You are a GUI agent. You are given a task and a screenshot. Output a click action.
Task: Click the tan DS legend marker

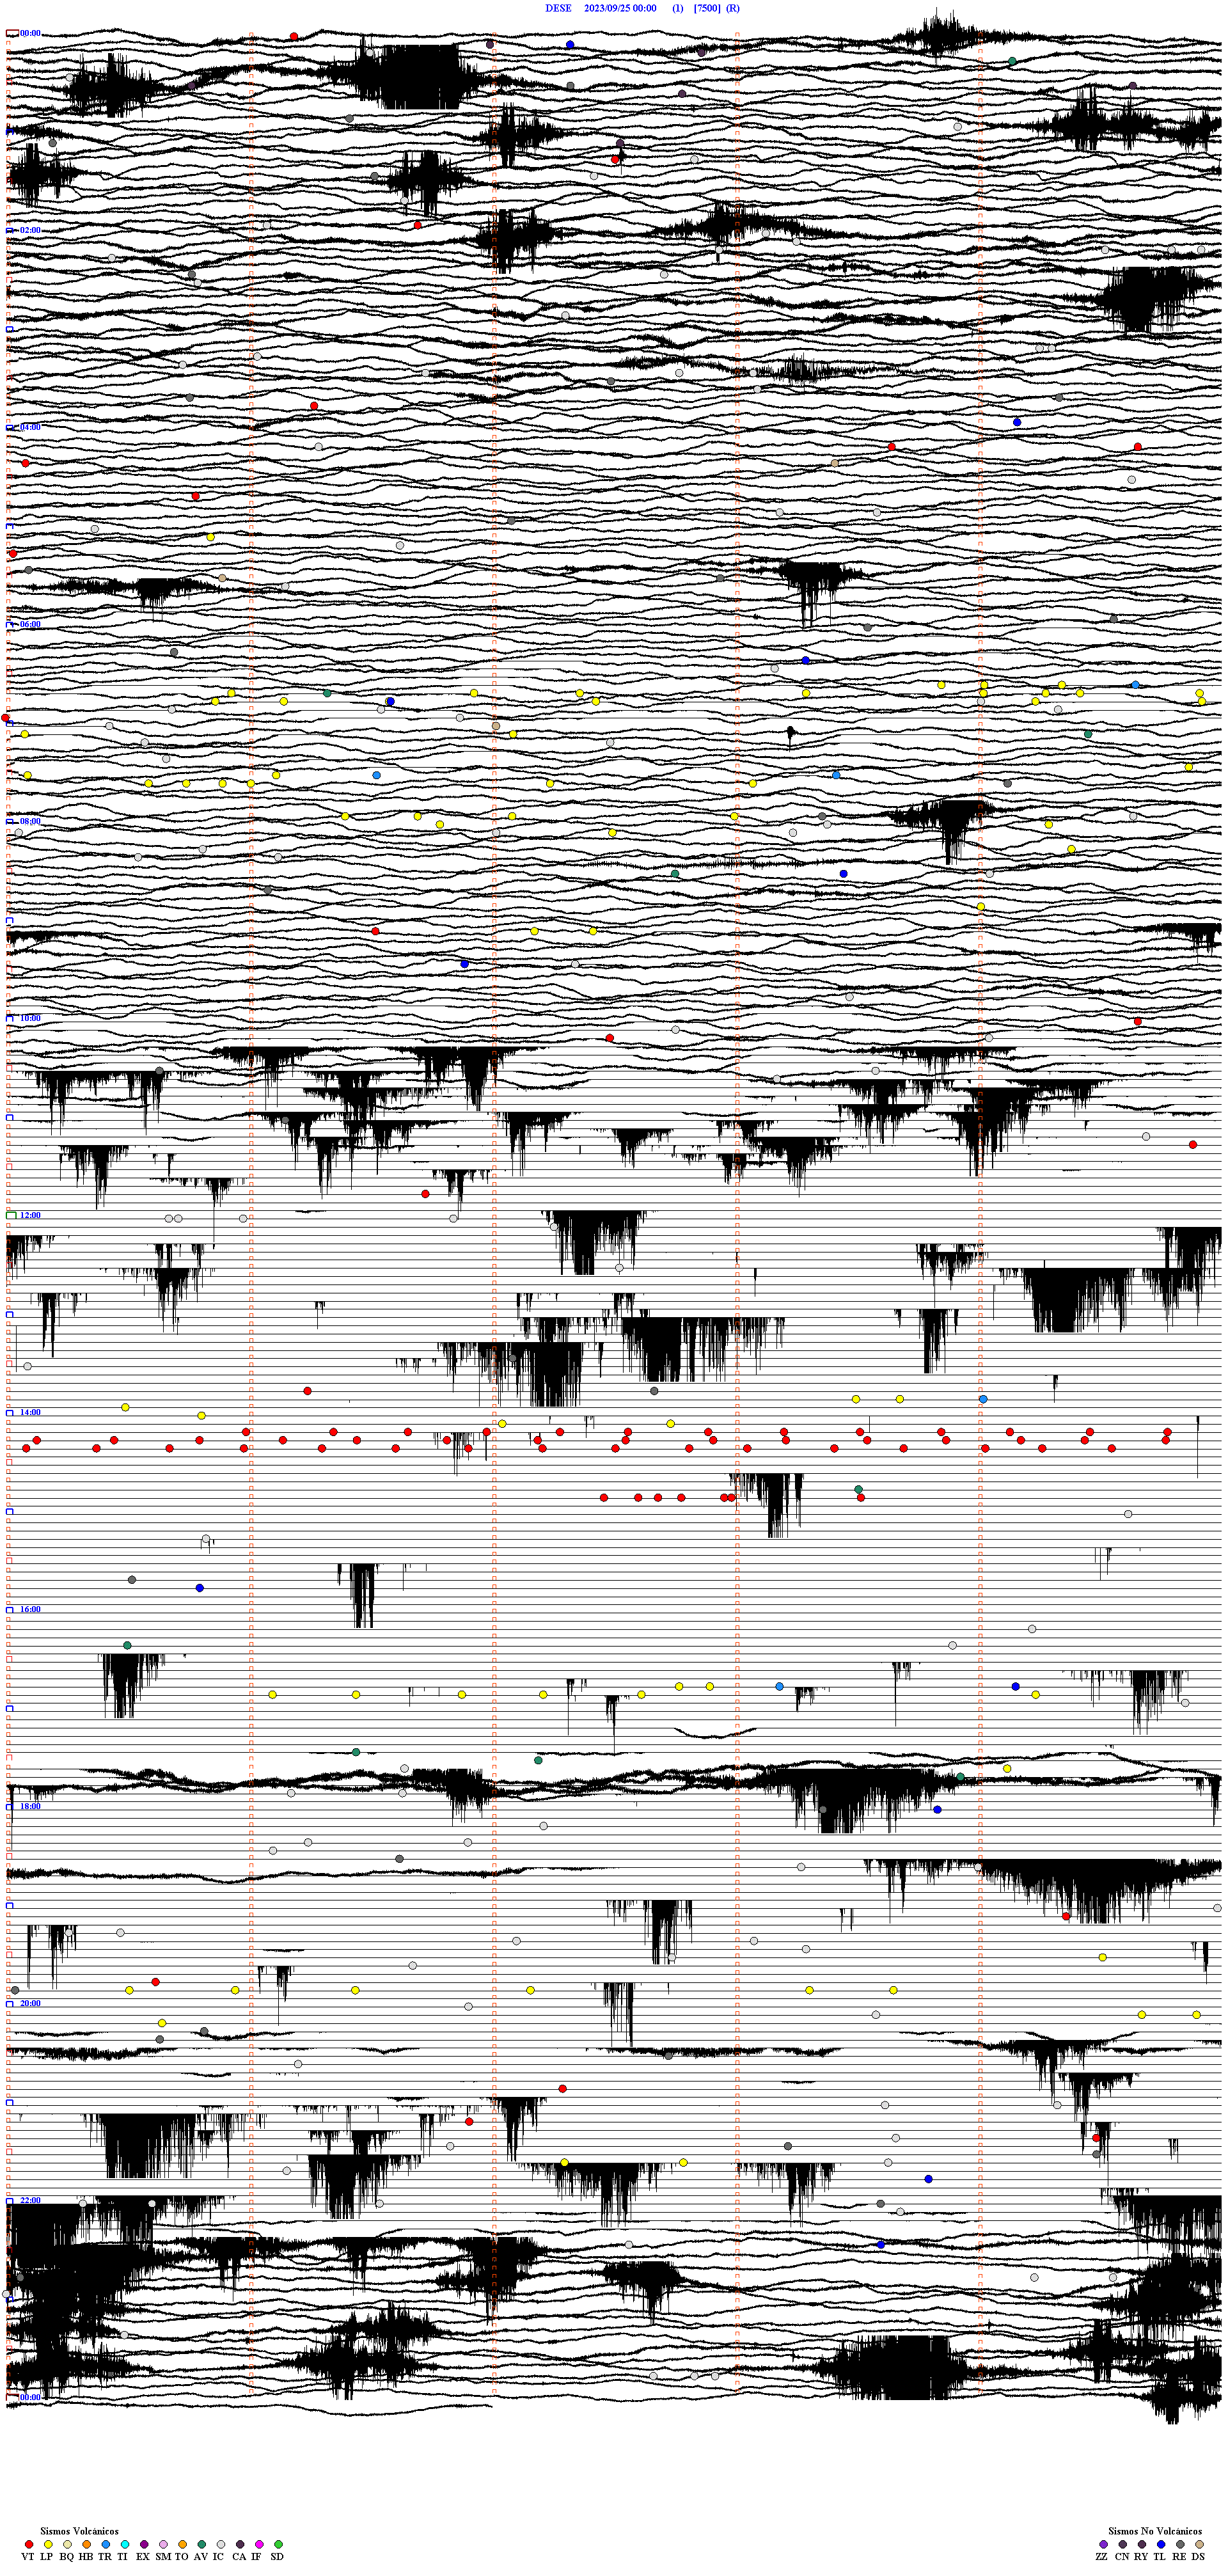pyautogui.click(x=1200, y=2544)
